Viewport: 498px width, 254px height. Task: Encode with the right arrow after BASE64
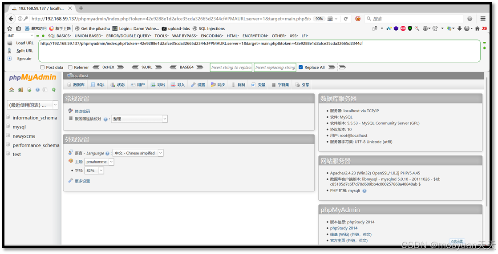(x=200, y=67)
